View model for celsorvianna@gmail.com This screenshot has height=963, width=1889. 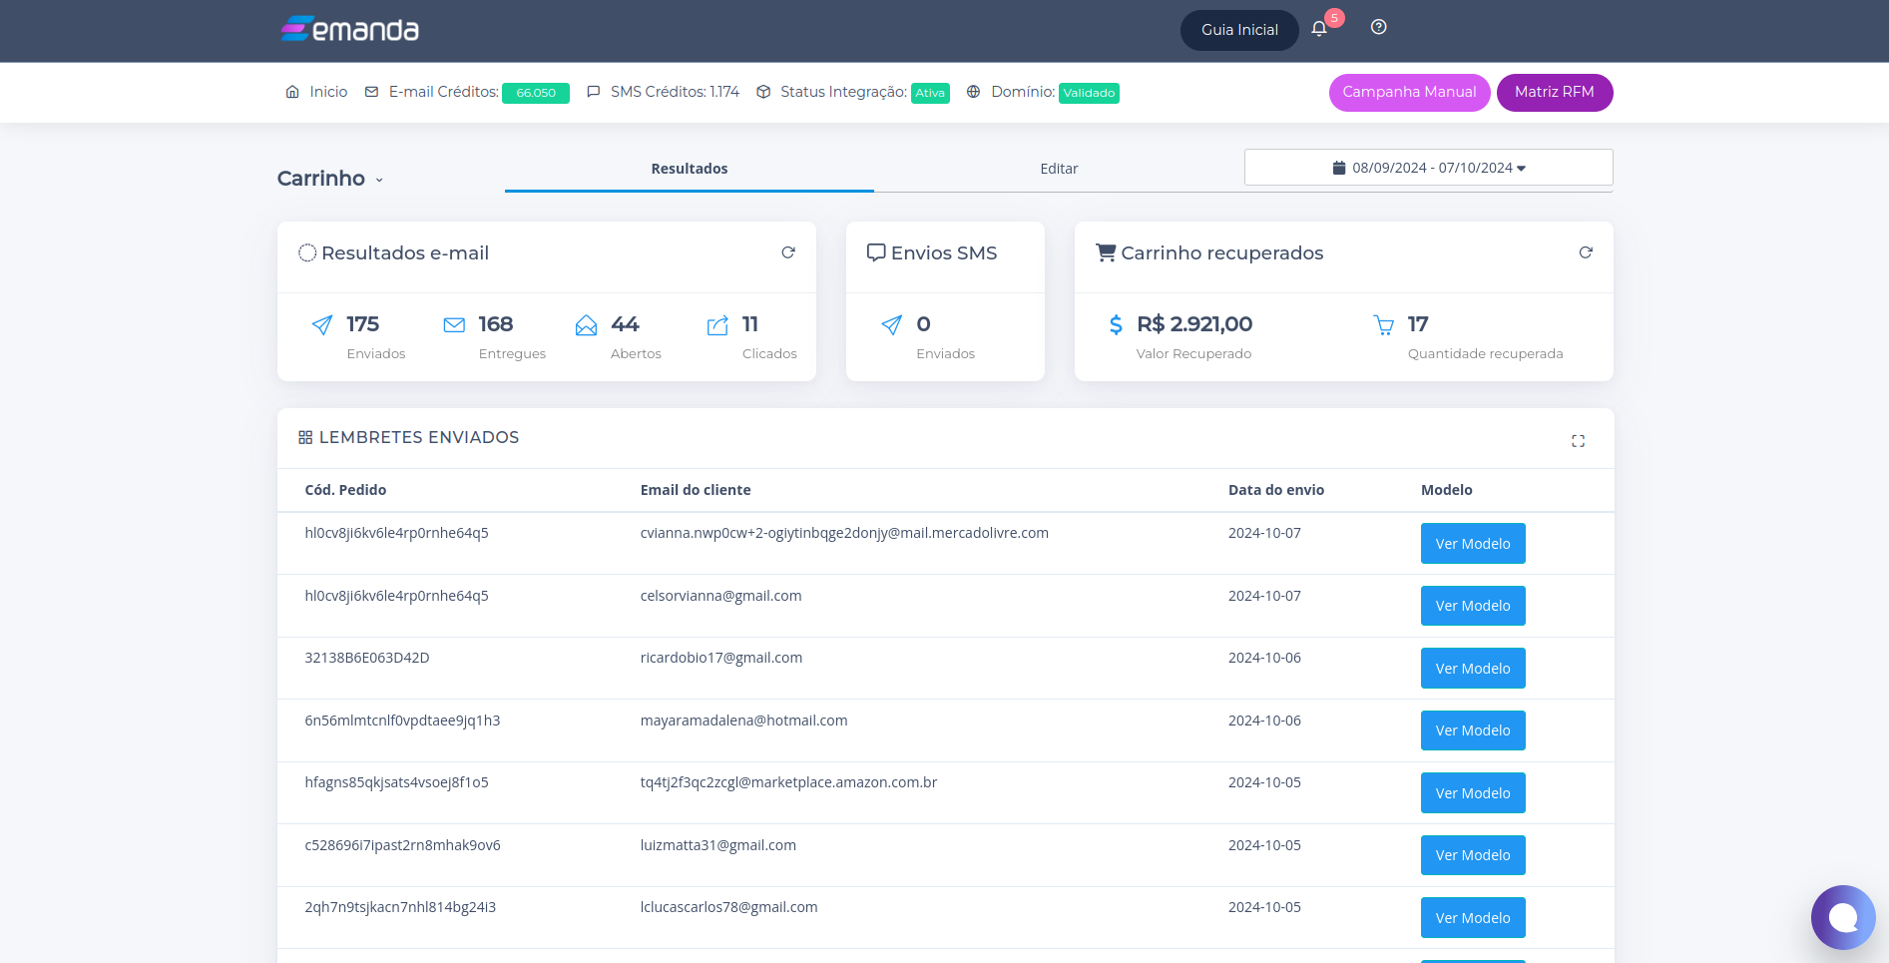pos(1473,606)
